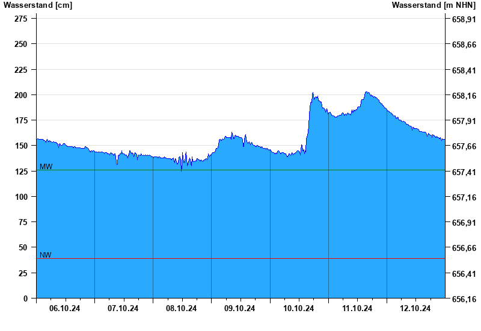This screenshot has width=481, height=331.
Task: Pick the 12.10.24 date label
Action: (x=415, y=308)
